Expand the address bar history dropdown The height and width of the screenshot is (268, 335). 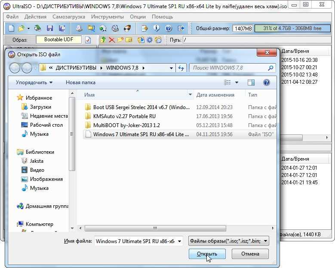171,68
